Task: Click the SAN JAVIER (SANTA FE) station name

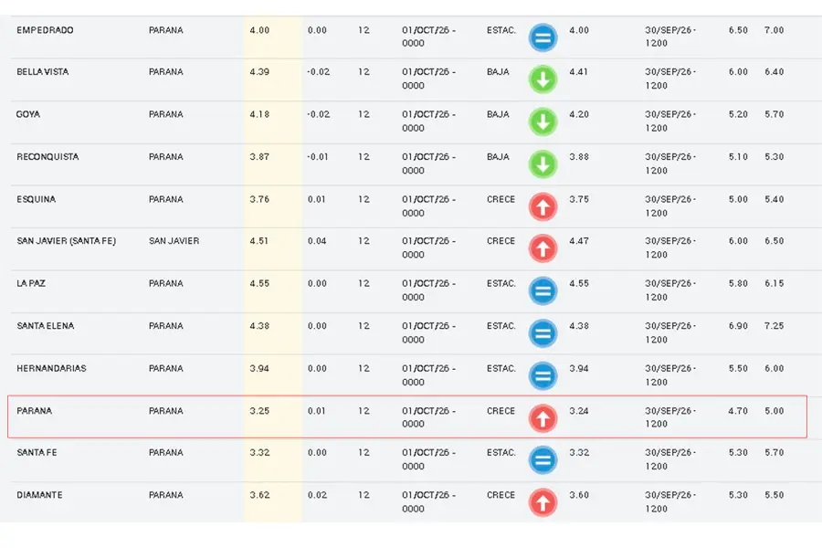Action: click(66, 241)
